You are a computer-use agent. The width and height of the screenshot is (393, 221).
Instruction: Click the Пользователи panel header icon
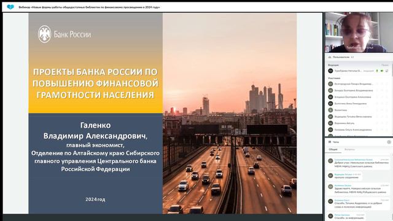tap(330, 57)
